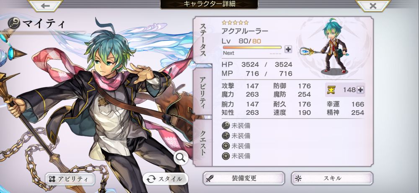Click the アビリティ button under the artwork
419x193 pixels.
coord(70,179)
